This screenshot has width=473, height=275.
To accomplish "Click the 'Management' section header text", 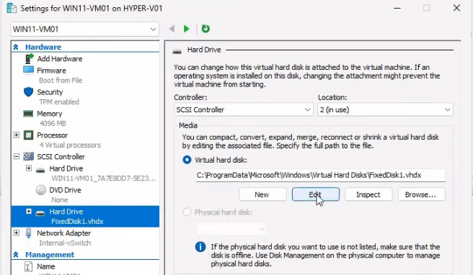I will tap(50, 255).
